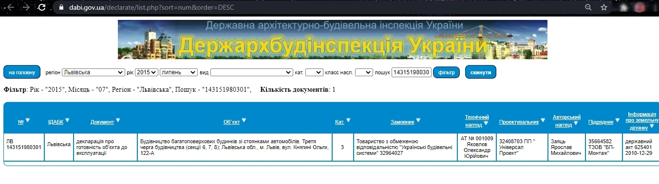Select Заяць Ярослав Михайлович cell
Screen dimensions: 659x184
[x=567, y=147]
